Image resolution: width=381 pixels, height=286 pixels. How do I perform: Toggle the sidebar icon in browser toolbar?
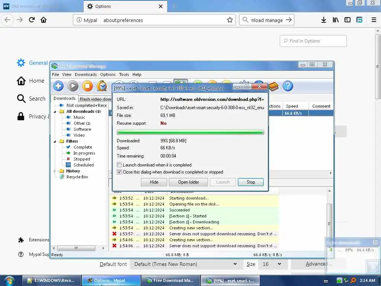tap(348, 20)
